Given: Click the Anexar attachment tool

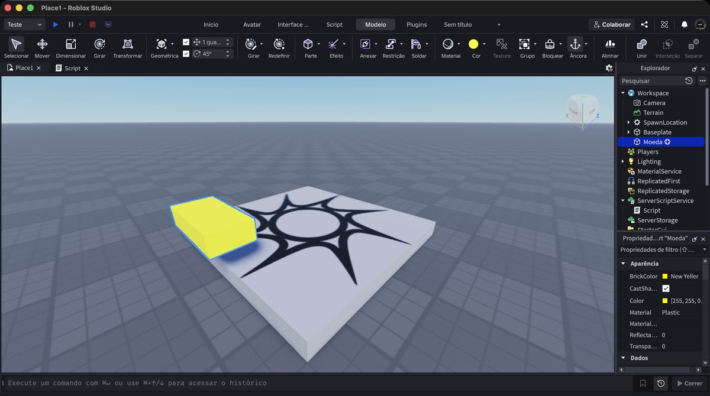Looking at the screenshot, I should pos(365,44).
